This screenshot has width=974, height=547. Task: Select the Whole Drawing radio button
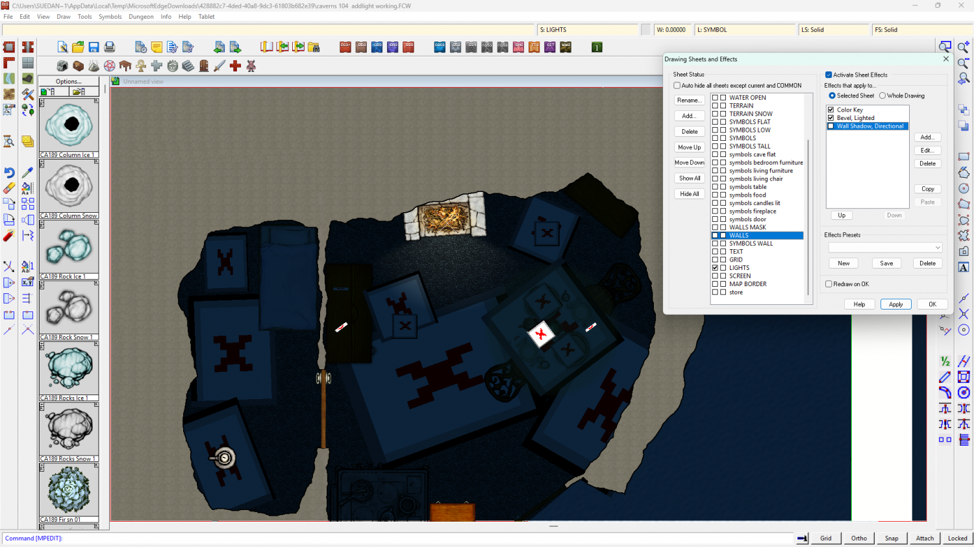point(882,96)
